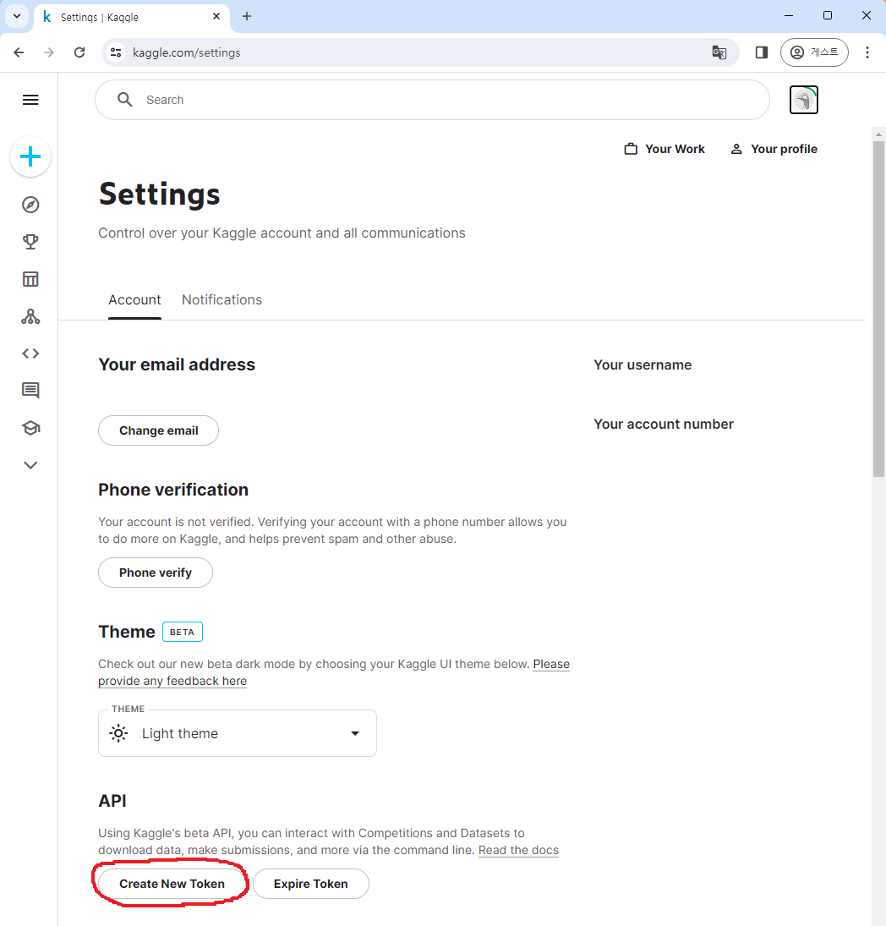This screenshot has height=926, width=886.
Task: Click Expire Token button
Action: pos(310,884)
